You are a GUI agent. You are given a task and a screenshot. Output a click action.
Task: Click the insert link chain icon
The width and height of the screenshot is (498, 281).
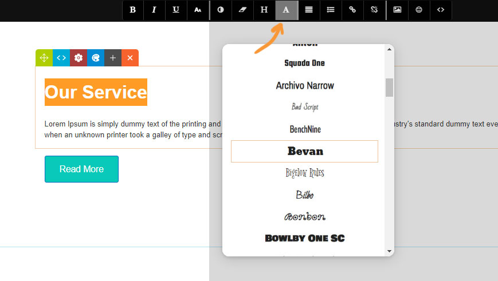pyautogui.click(x=352, y=10)
